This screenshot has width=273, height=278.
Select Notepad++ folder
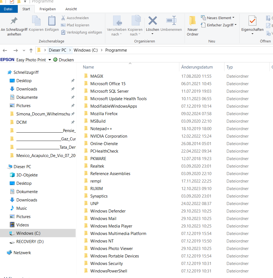[101, 129]
